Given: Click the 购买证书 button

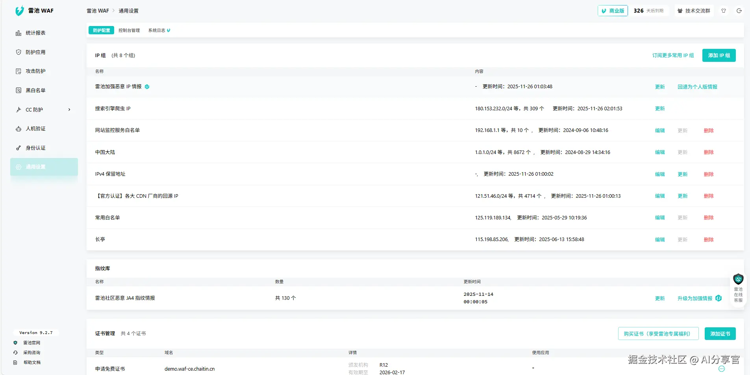Looking at the screenshot, I should pos(658,334).
